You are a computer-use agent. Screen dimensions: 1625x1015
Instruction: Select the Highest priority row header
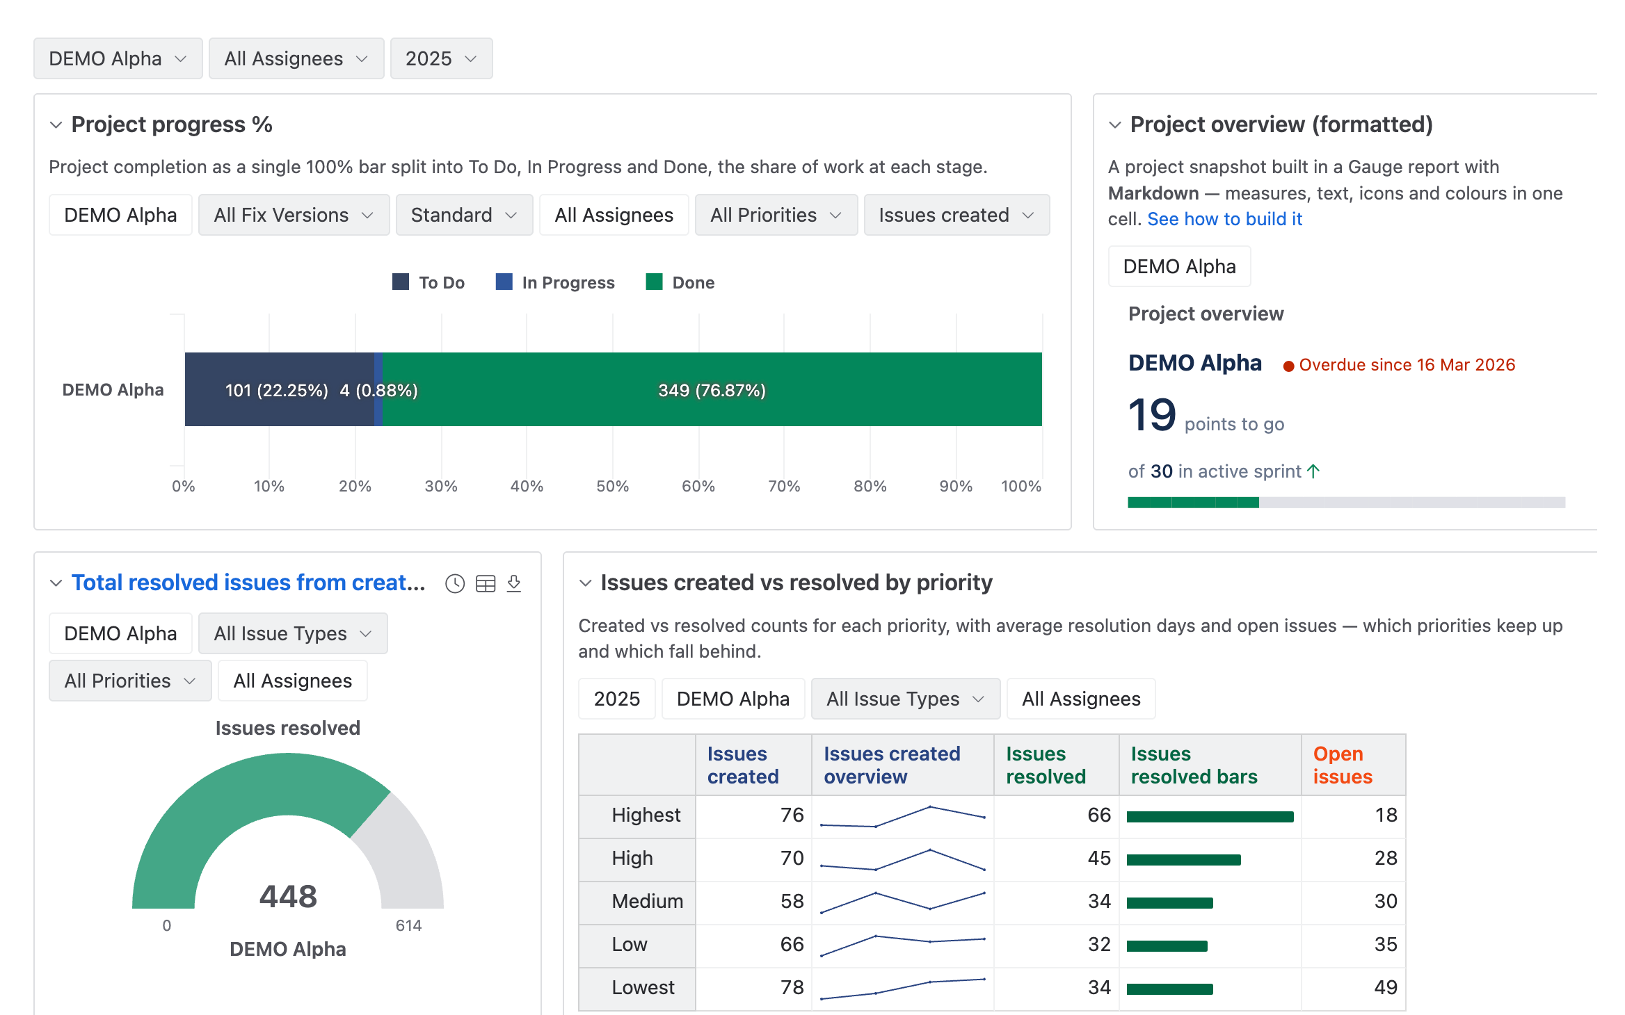(637, 815)
